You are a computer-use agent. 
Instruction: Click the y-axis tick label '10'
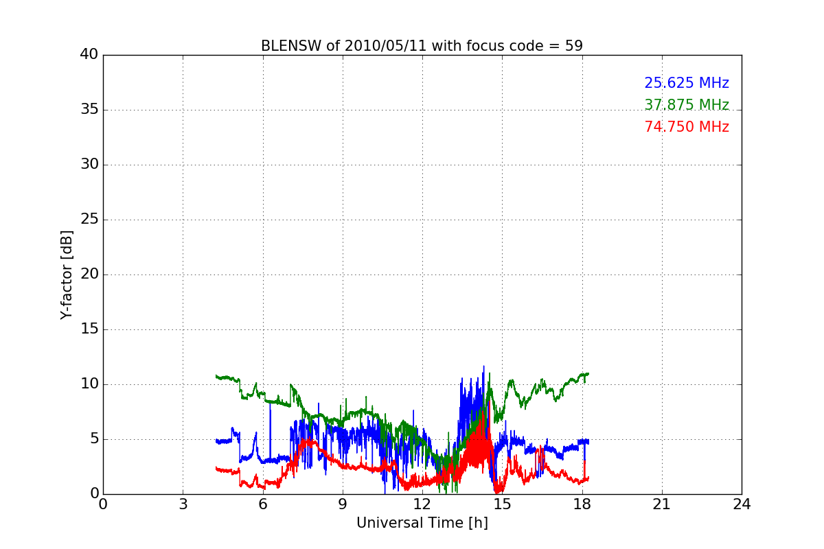point(89,384)
